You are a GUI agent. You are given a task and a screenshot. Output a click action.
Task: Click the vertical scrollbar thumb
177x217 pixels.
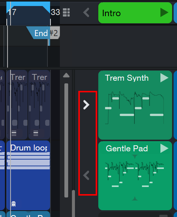66,140
